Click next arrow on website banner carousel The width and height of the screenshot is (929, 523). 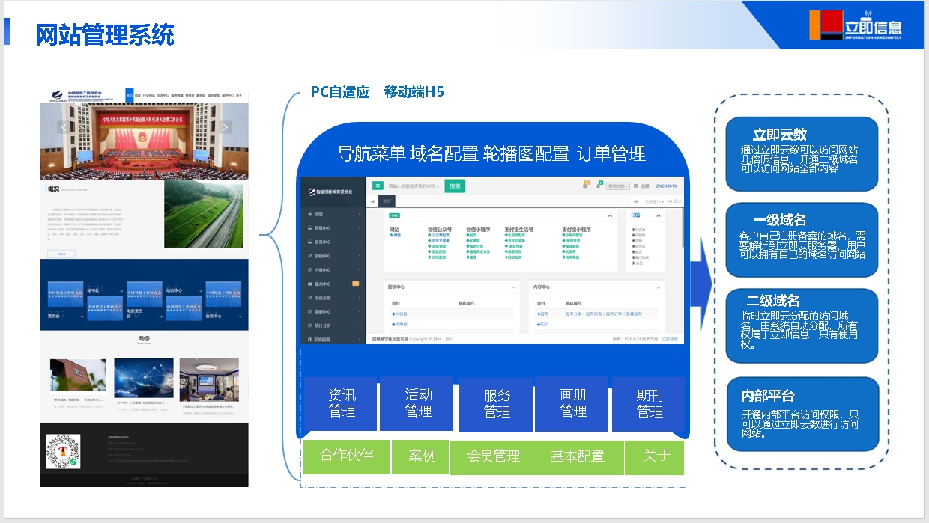(226, 127)
